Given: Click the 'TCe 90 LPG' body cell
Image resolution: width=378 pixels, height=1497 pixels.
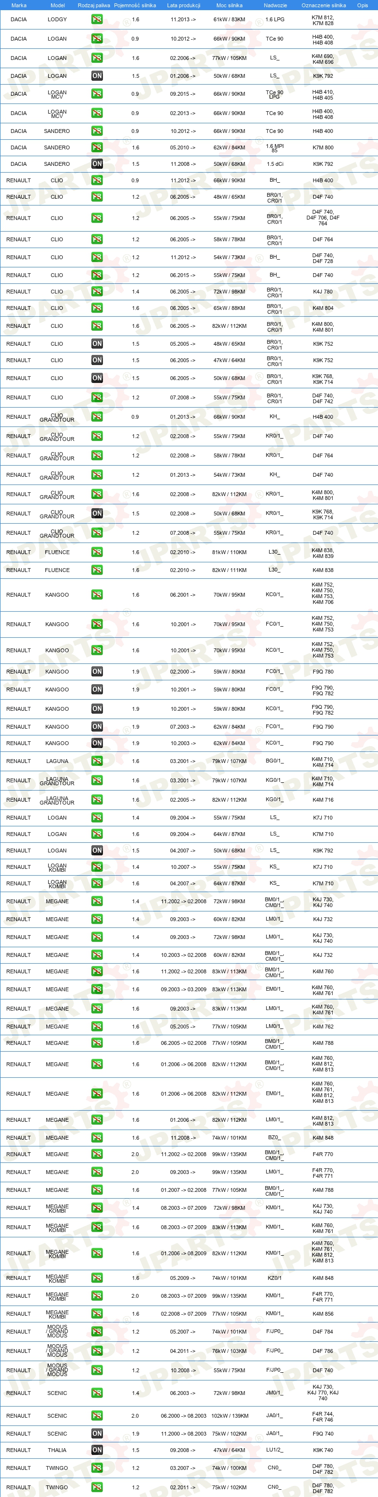Looking at the screenshot, I should [275, 95].
